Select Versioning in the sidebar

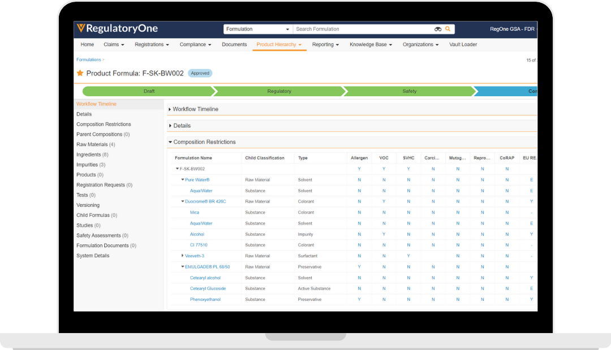(x=88, y=205)
